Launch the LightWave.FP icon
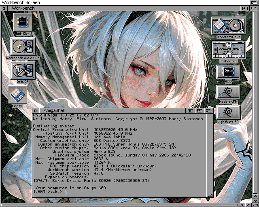Viewport: 259px width, 207px height. point(228,112)
